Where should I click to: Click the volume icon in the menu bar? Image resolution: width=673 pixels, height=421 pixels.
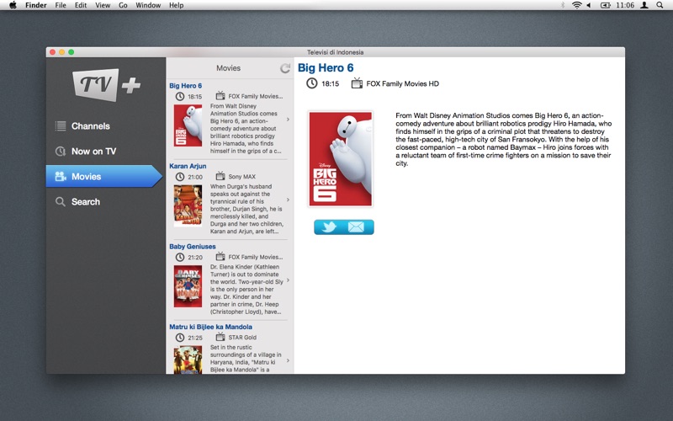pyautogui.click(x=590, y=5)
